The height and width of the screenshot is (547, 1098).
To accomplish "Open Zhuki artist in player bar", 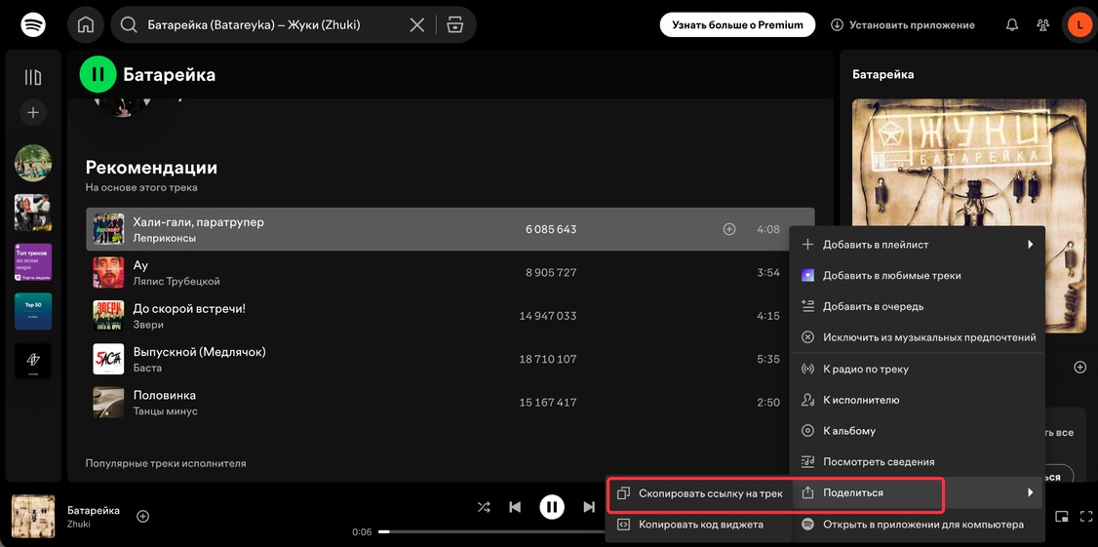I will tap(78, 524).
